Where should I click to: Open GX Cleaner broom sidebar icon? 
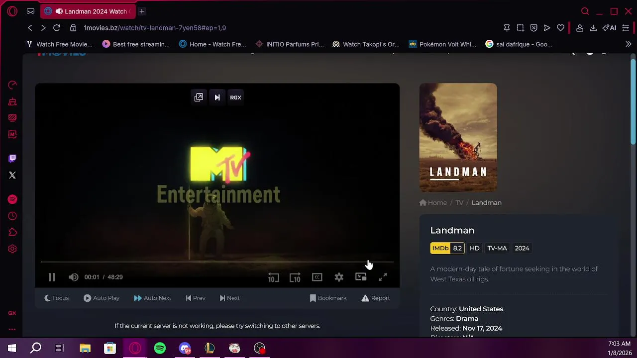(x=12, y=101)
